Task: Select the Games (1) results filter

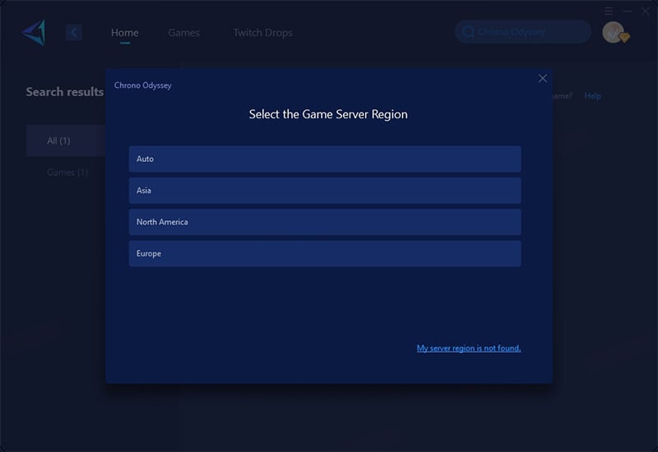Action: (x=67, y=173)
